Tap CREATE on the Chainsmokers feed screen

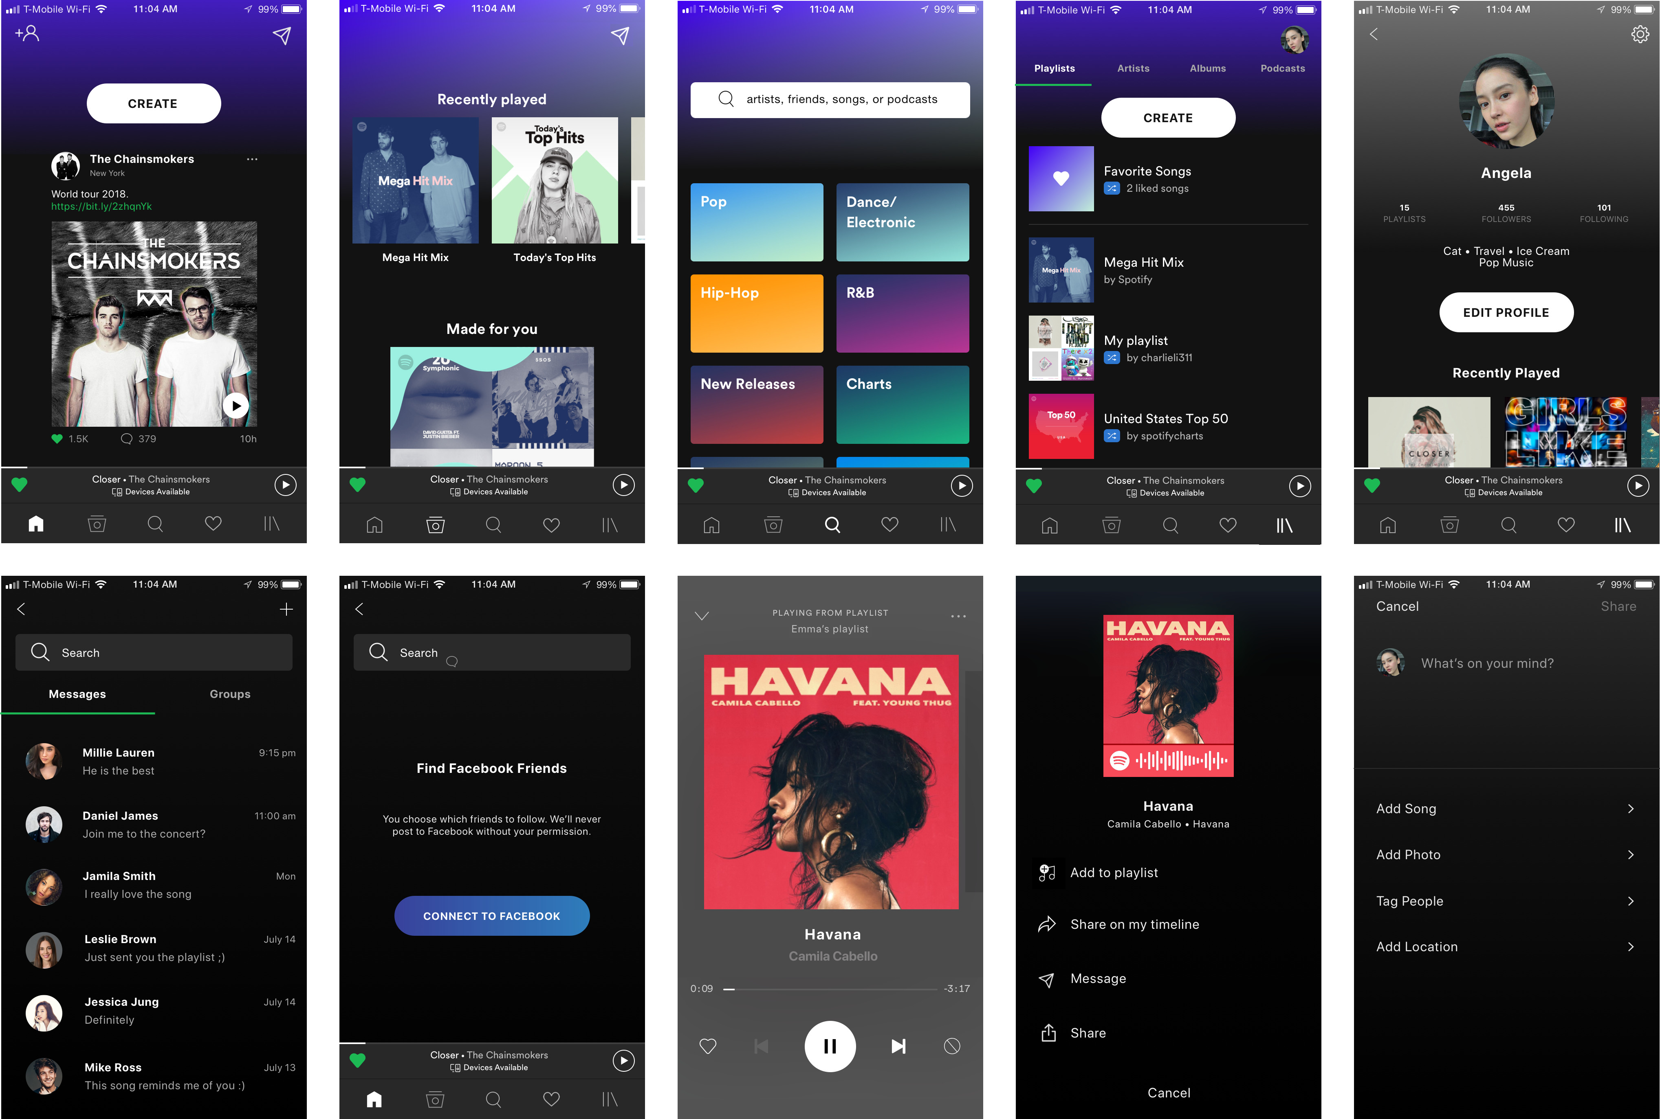(154, 103)
